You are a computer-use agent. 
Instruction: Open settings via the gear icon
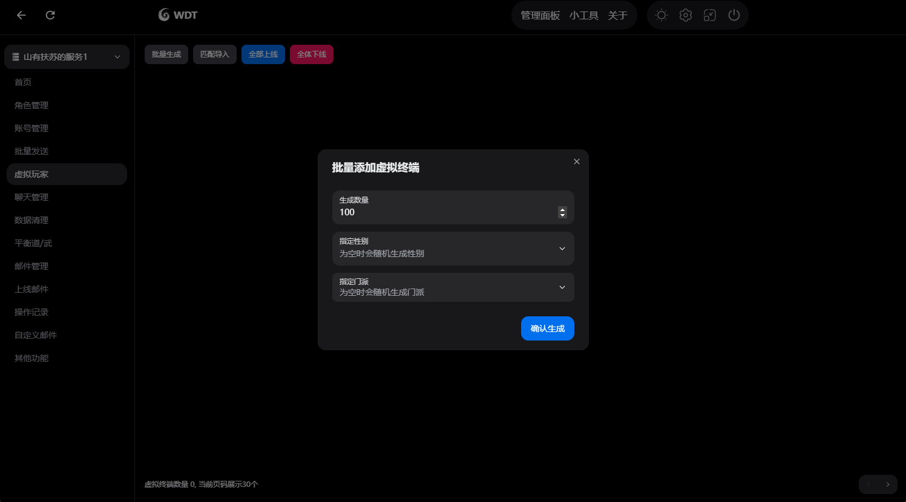click(685, 15)
